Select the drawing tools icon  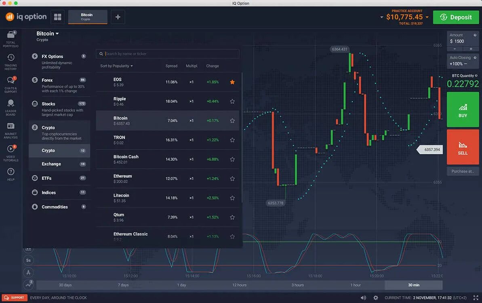[28, 272]
